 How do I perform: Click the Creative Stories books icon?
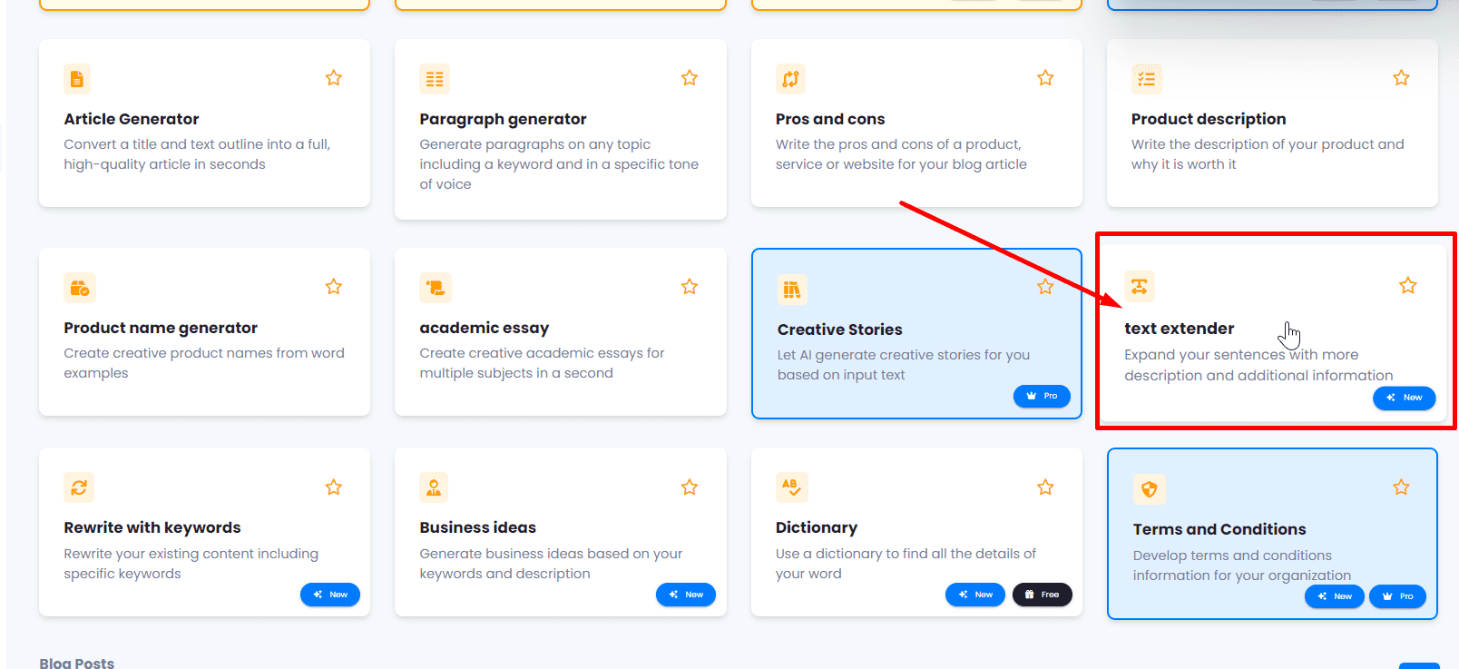792,290
